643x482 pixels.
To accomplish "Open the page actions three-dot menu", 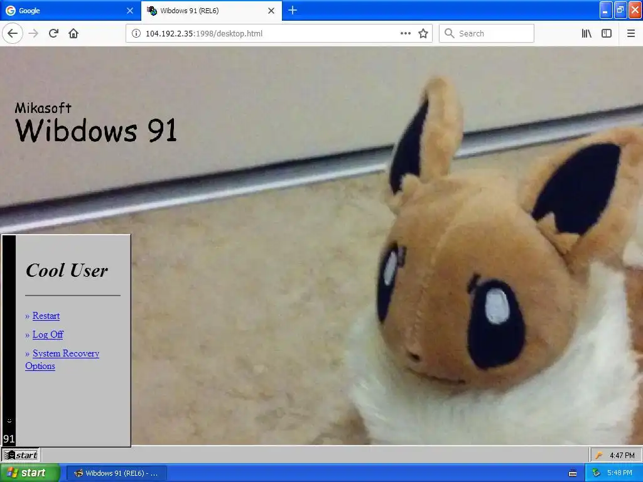I will pyautogui.click(x=406, y=34).
